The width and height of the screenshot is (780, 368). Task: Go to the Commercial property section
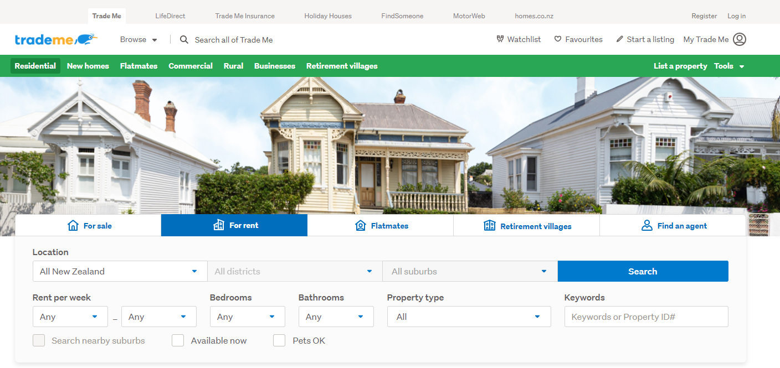click(x=191, y=66)
